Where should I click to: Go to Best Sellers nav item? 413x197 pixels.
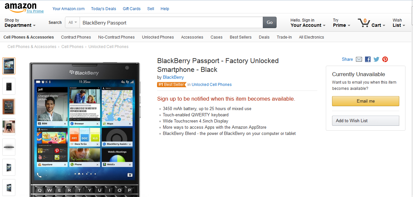pos(241,37)
